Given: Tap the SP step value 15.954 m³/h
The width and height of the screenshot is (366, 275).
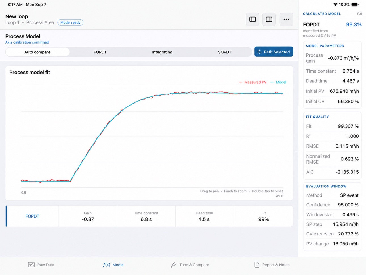Looking at the screenshot, I should 346,224.
